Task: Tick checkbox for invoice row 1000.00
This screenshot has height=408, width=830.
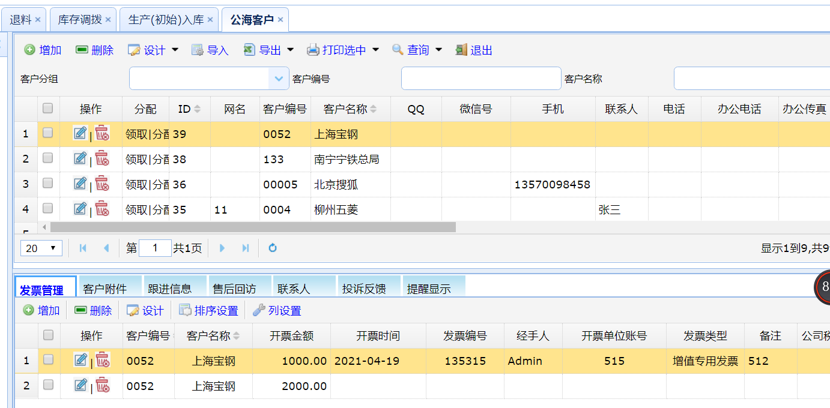Action: [x=48, y=360]
